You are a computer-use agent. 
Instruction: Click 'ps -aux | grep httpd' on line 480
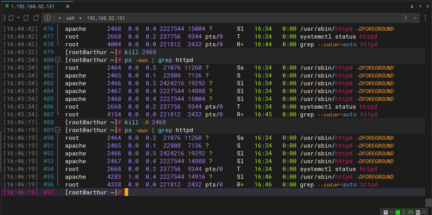pyautogui.click(x=159, y=60)
